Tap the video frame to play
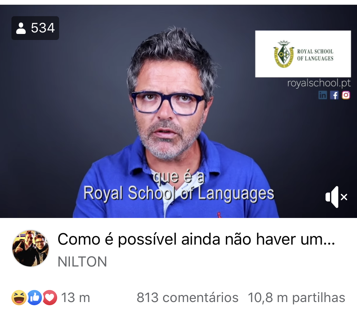 tap(178, 111)
